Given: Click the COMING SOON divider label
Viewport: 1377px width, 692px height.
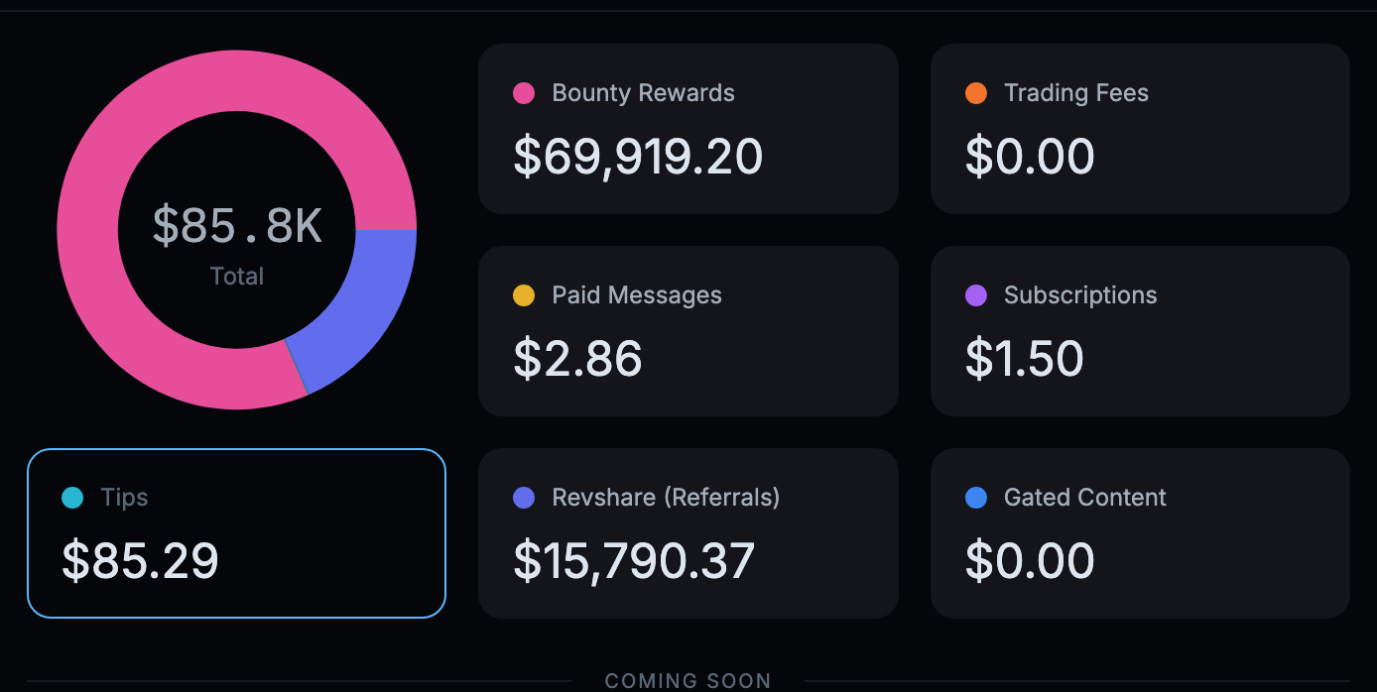Looking at the screenshot, I should 688,681.
